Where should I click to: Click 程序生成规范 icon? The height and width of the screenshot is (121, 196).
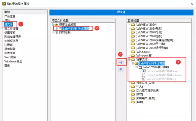[x=57, y=24]
